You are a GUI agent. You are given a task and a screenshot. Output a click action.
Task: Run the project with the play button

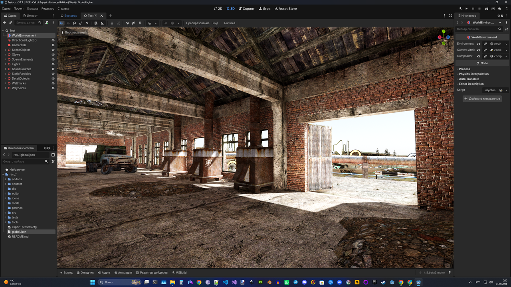(x=467, y=8)
